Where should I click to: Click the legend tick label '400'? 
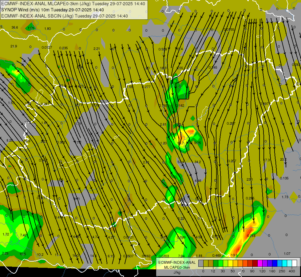(x=292, y=271)
